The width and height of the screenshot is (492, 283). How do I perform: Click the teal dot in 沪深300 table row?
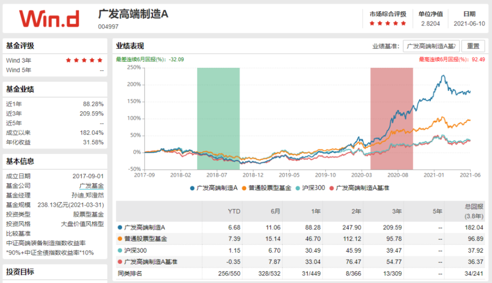[x=120, y=251]
